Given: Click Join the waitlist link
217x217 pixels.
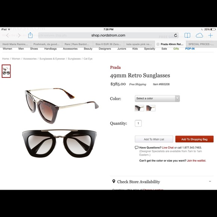Looking at the screenshot, I should coord(196,161).
